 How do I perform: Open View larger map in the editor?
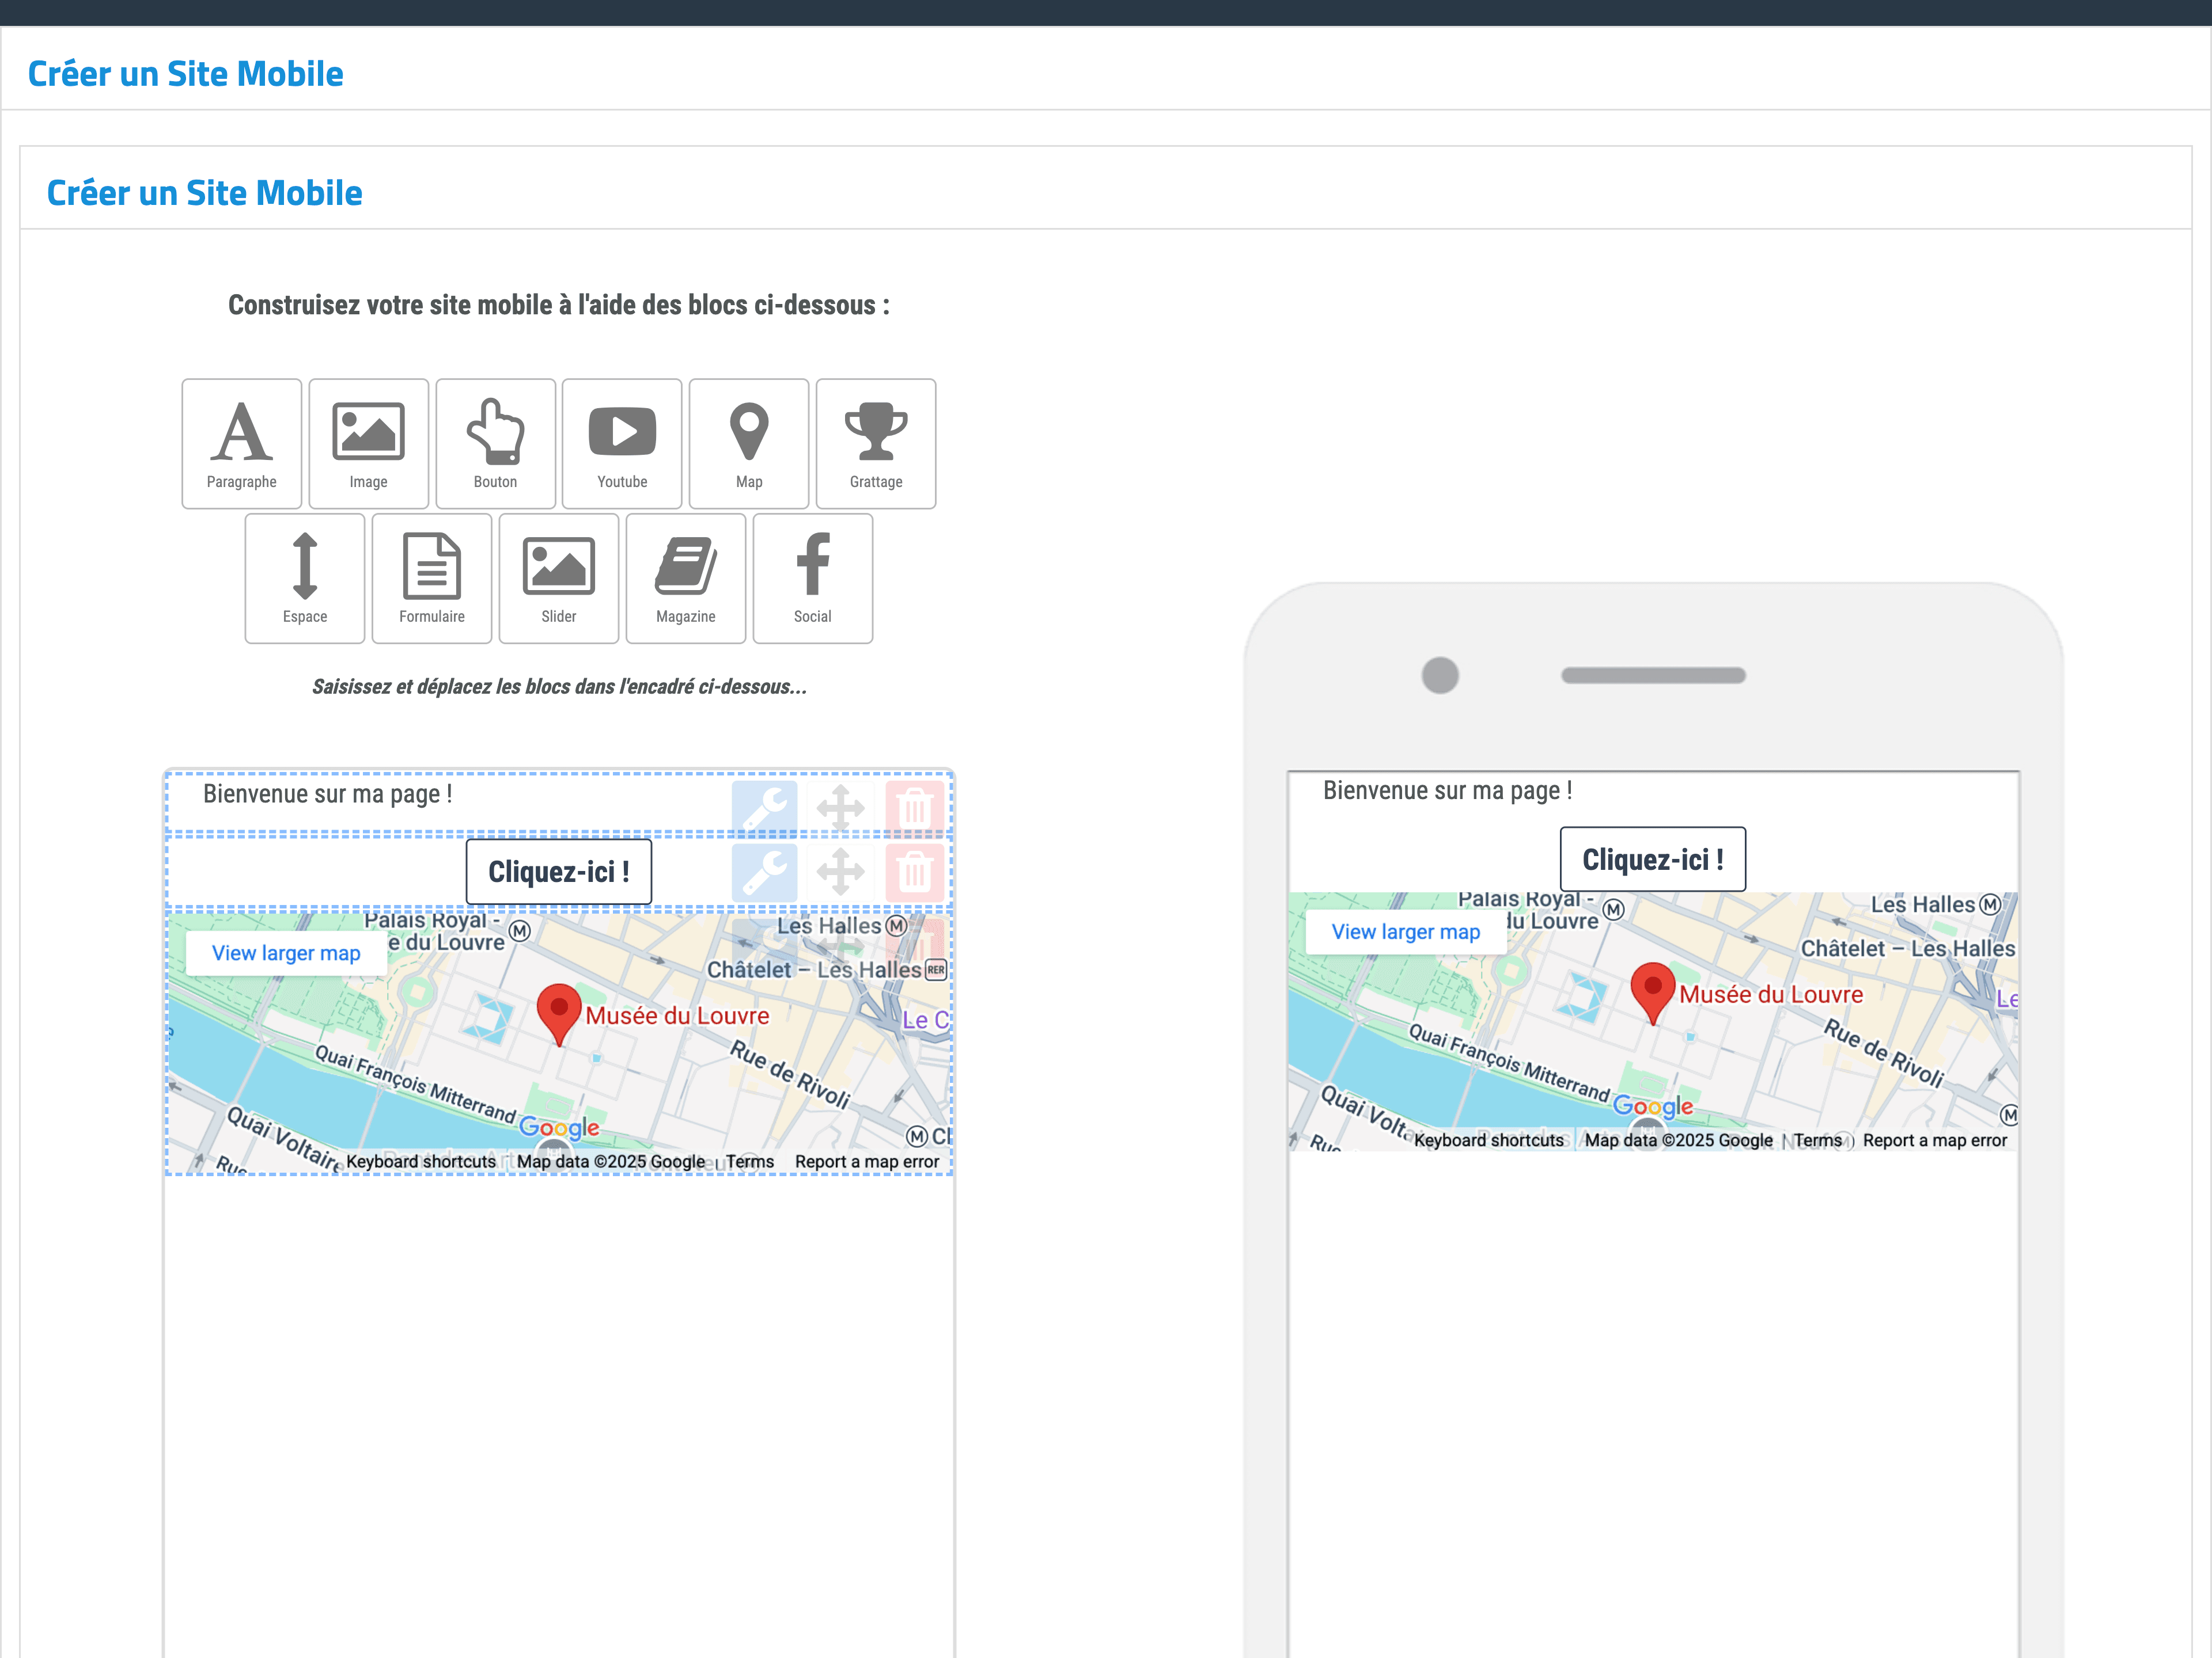click(285, 952)
